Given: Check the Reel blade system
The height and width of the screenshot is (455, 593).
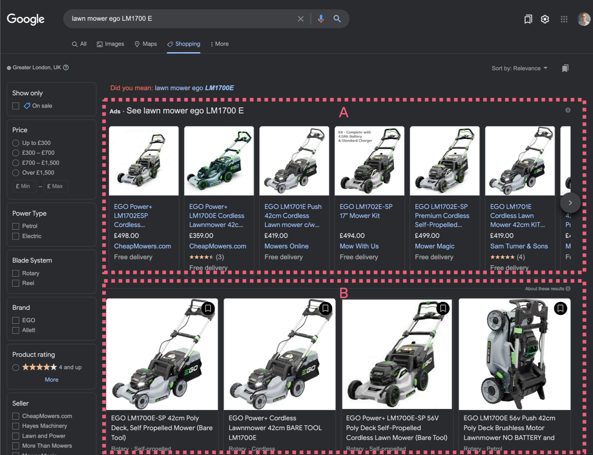Looking at the screenshot, I should [x=16, y=283].
